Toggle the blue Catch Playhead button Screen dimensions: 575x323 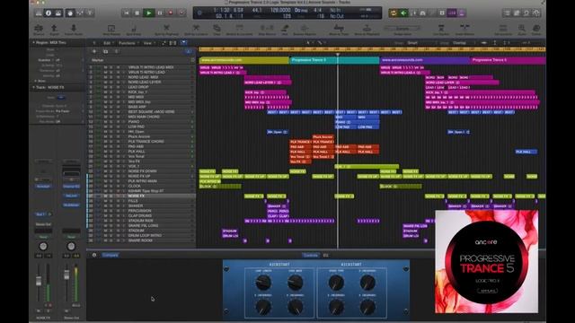[x=183, y=43]
